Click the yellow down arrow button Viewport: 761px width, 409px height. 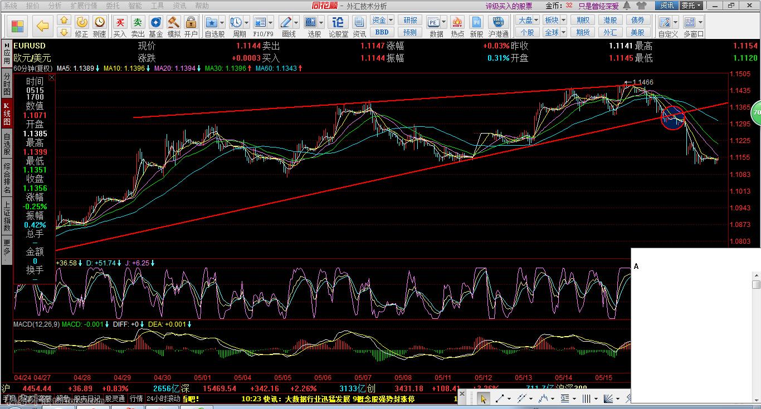(x=64, y=32)
